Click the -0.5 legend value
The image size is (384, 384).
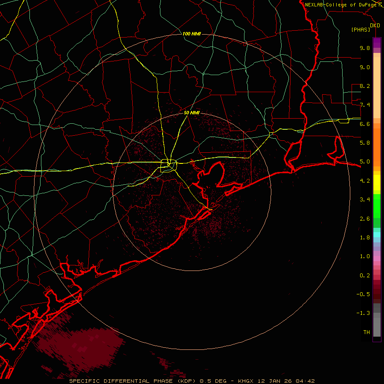(x=363, y=294)
